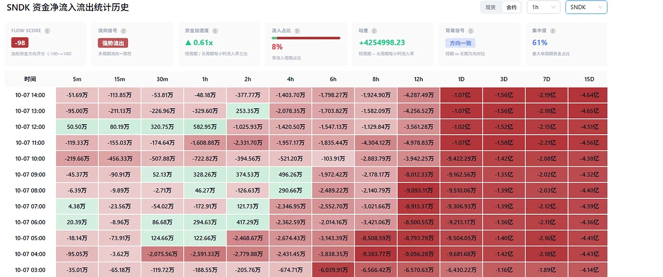Select the 10-07 09:00 time row label
The width and height of the screenshot is (663, 277).
coord(30,174)
